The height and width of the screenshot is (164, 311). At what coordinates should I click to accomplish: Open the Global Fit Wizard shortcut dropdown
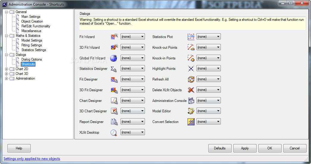coord(133,58)
